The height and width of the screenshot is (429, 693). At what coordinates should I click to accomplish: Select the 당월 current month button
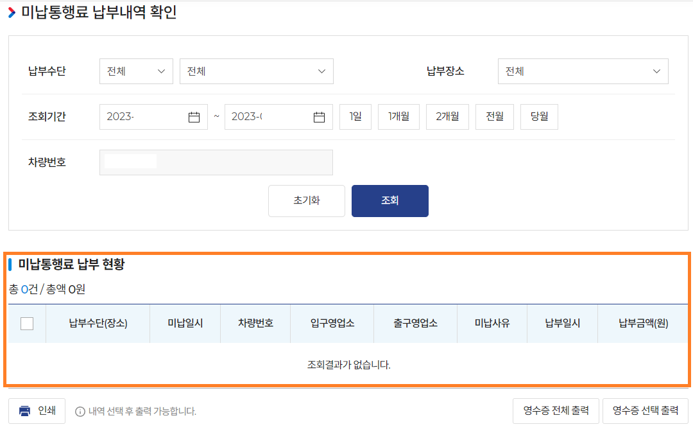click(x=538, y=116)
